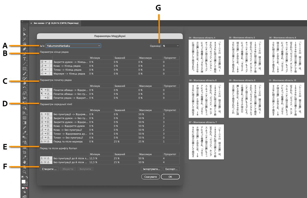The height and width of the screenshot is (198, 307).
Task: Select the Zoom magnifier tool
Action: (x=25, y=172)
